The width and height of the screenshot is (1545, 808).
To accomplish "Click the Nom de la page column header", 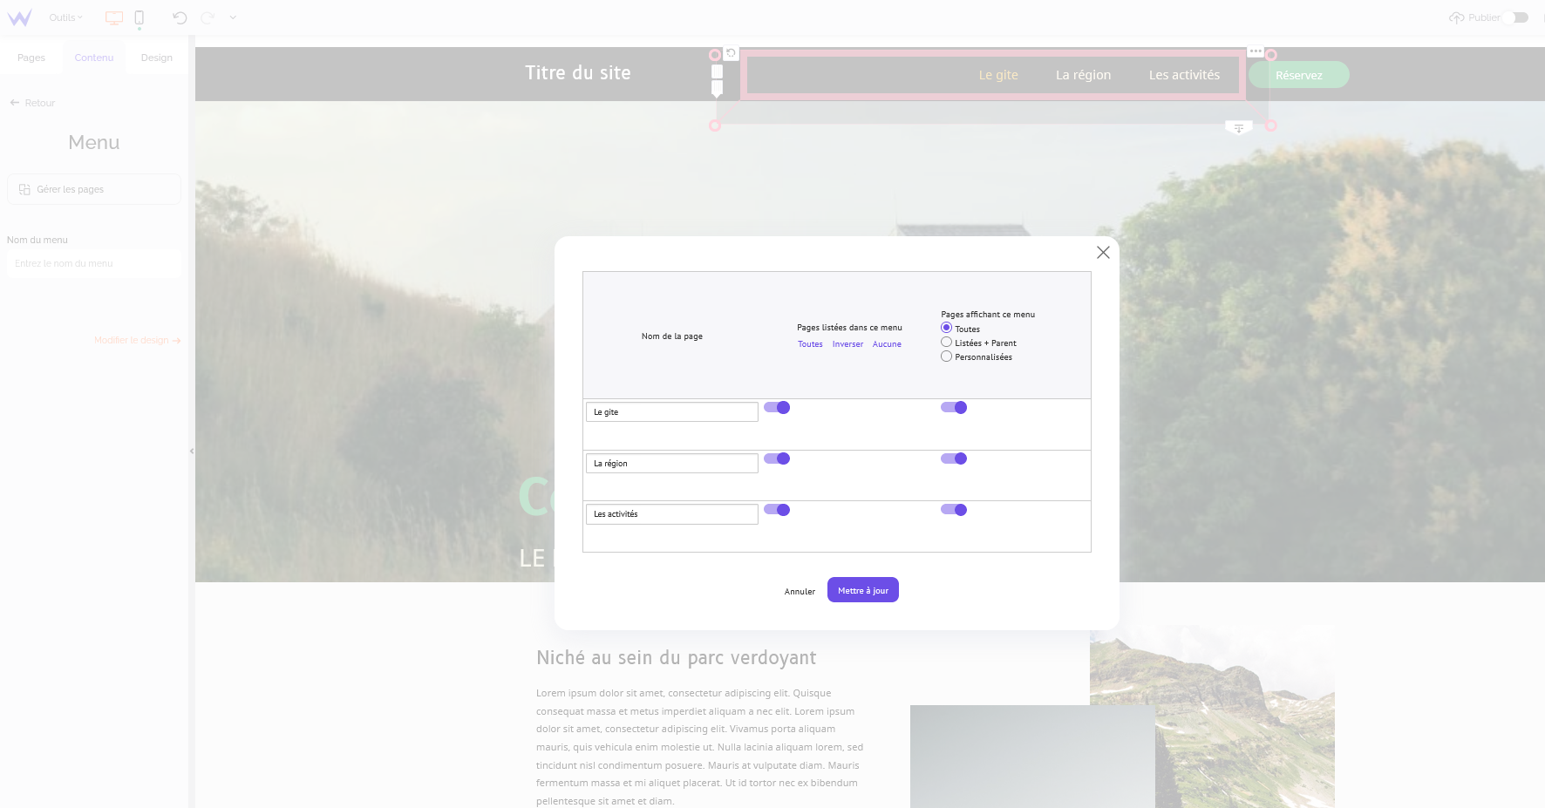I will click(672, 336).
